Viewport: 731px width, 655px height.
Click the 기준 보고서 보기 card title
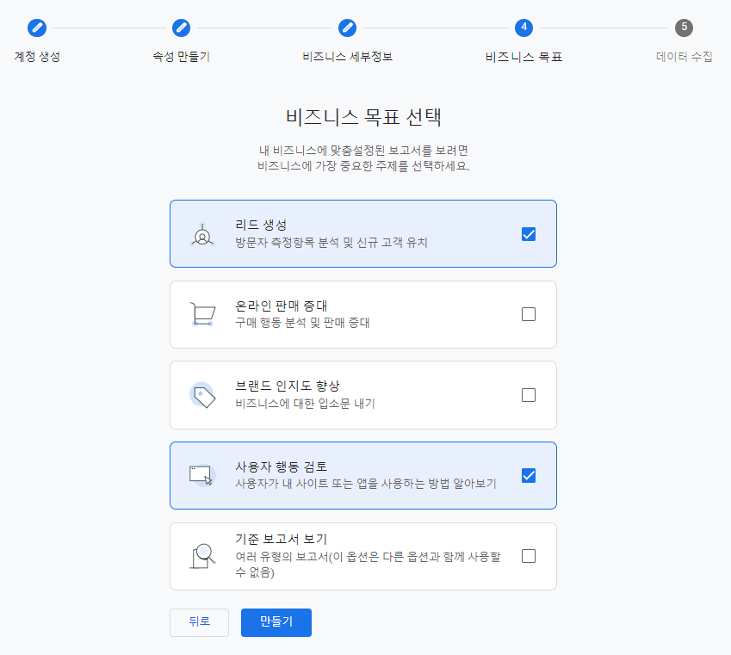(281, 539)
